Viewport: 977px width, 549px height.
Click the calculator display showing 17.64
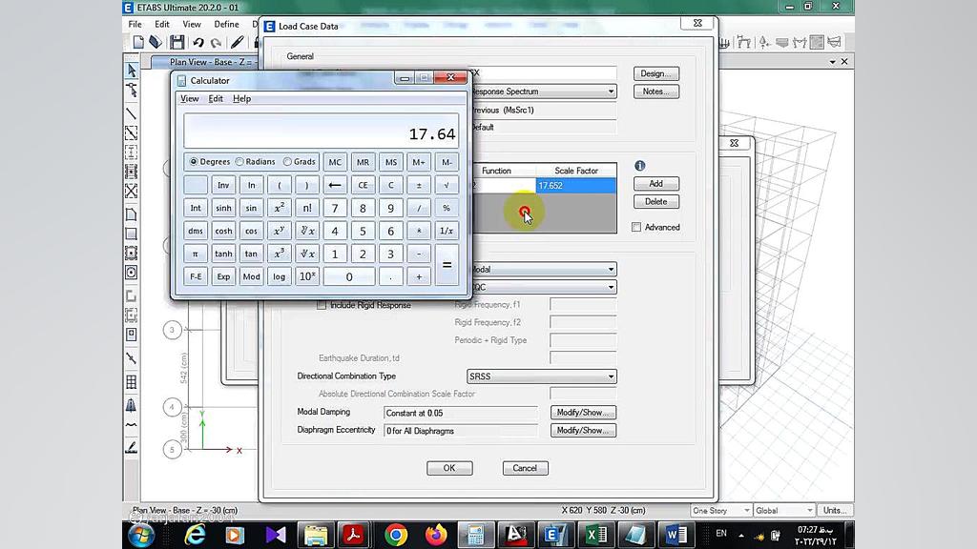click(x=321, y=131)
